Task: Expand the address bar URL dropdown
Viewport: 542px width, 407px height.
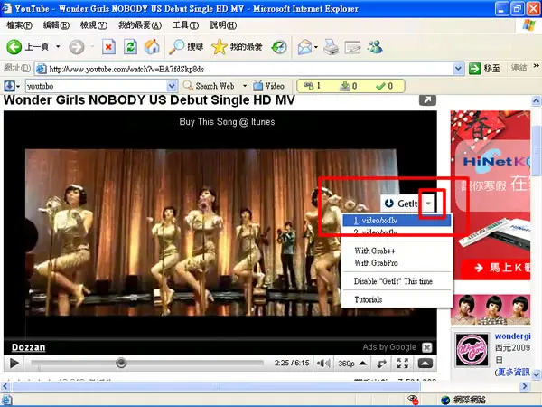Action: pos(458,69)
